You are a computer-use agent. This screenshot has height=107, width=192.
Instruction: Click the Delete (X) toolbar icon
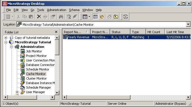point(39,17)
